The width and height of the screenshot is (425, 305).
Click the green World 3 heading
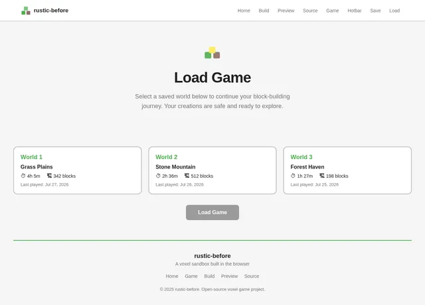(x=301, y=157)
